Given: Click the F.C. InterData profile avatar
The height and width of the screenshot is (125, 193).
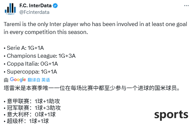Looking at the screenshot, I should point(10,9).
